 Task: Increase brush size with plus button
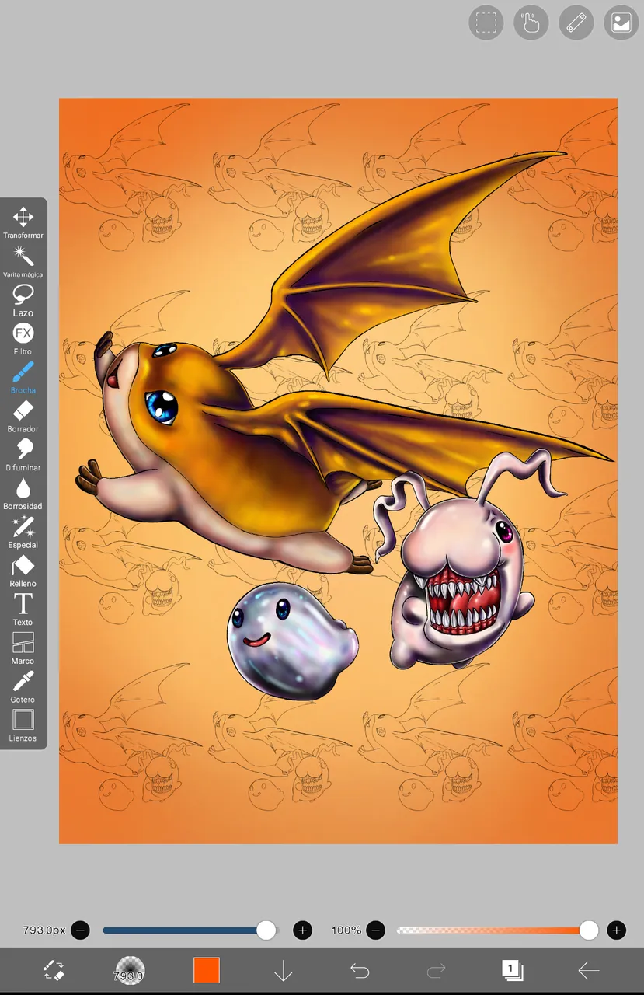coord(302,930)
